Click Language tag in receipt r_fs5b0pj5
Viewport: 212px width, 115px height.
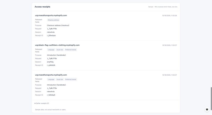click(51, 79)
